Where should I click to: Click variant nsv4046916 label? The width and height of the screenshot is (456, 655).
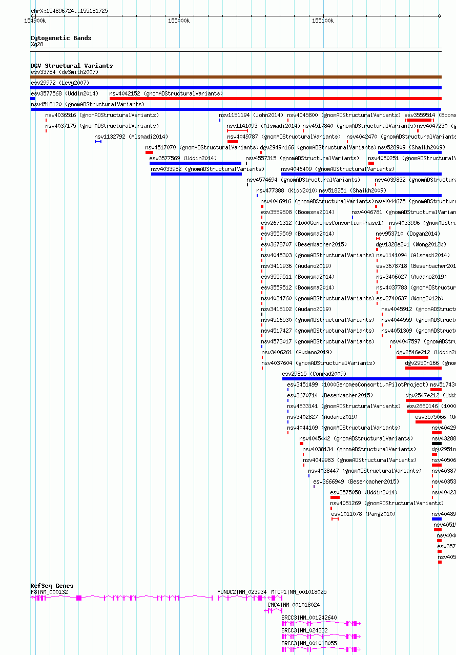tap(317, 202)
